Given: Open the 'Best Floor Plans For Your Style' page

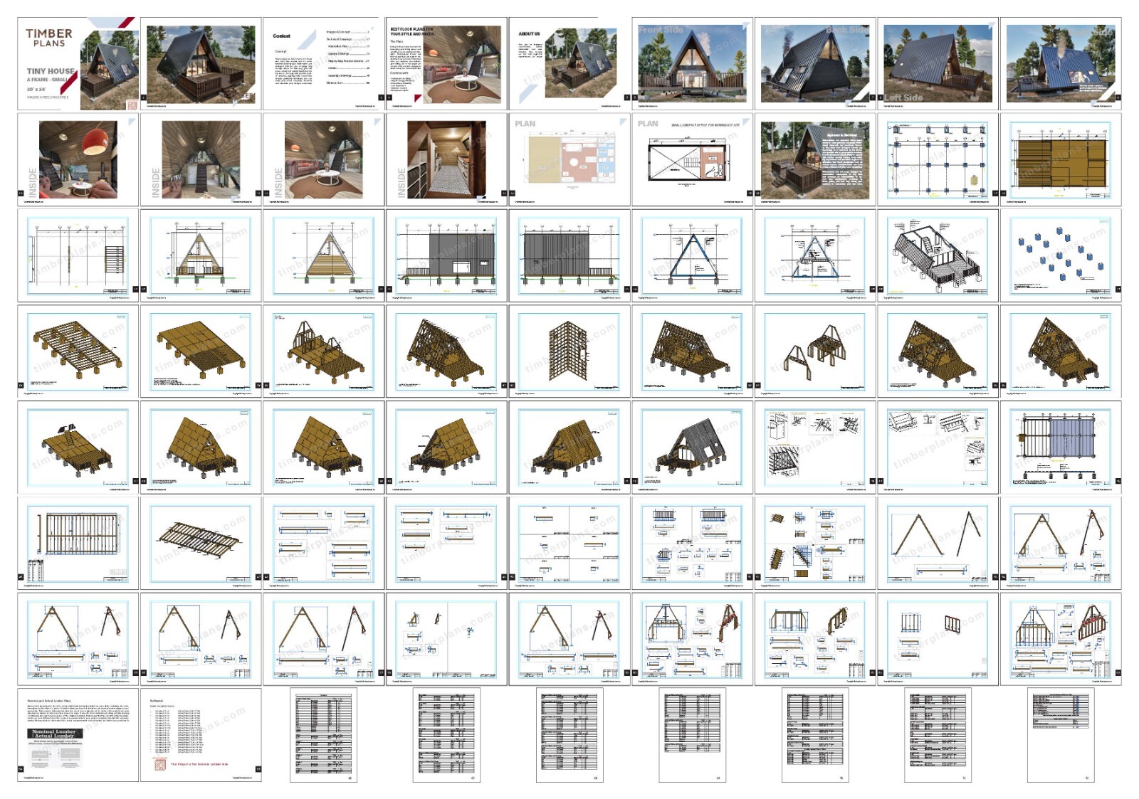Looking at the screenshot, I should pos(446,64).
